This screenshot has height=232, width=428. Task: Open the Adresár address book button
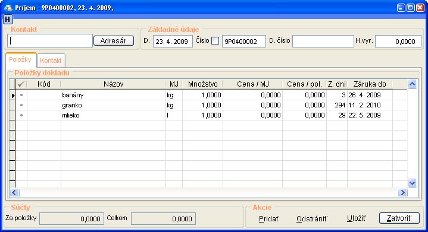click(x=114, y=41)
